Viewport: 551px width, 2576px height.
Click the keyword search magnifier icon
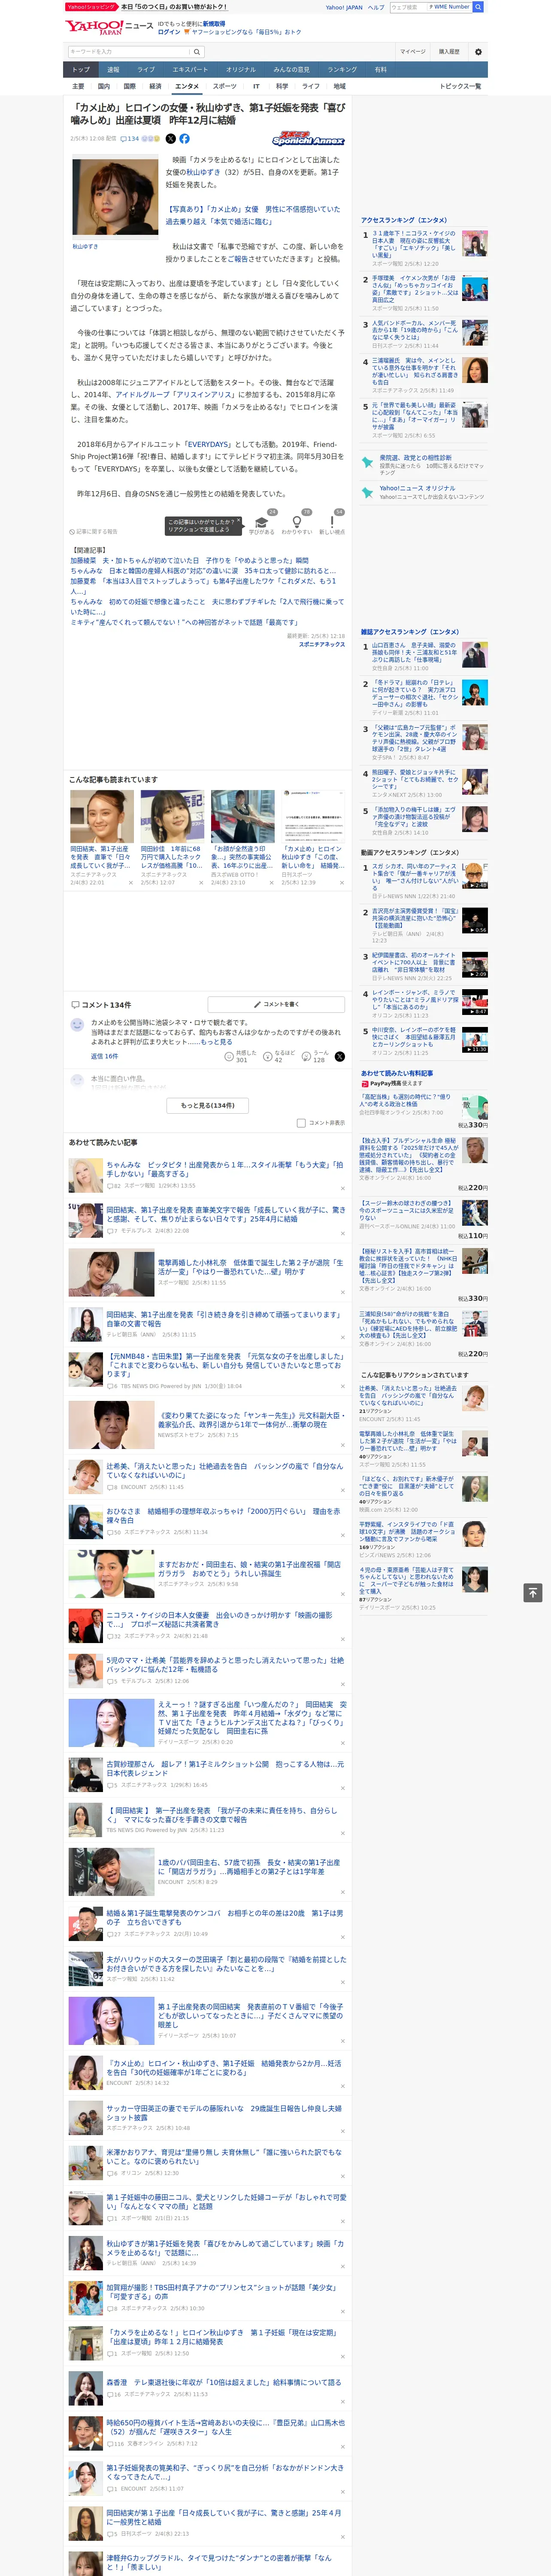click(x=197, y=52)
